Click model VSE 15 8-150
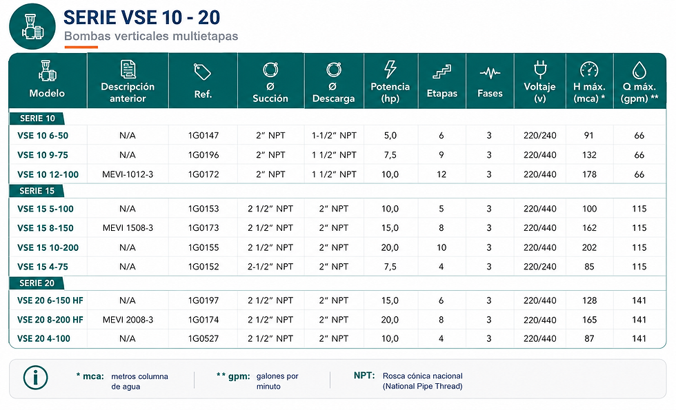The width and height of the screenshot is (676, 410). 46,228
